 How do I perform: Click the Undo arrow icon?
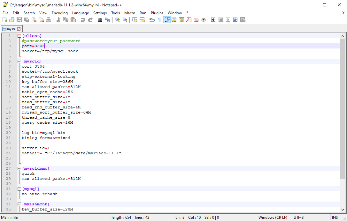[x=83, y=20]
